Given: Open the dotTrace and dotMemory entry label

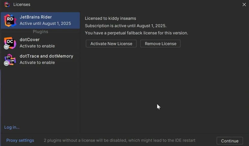Looking at the screenshot, I should [x=47, y=56].
